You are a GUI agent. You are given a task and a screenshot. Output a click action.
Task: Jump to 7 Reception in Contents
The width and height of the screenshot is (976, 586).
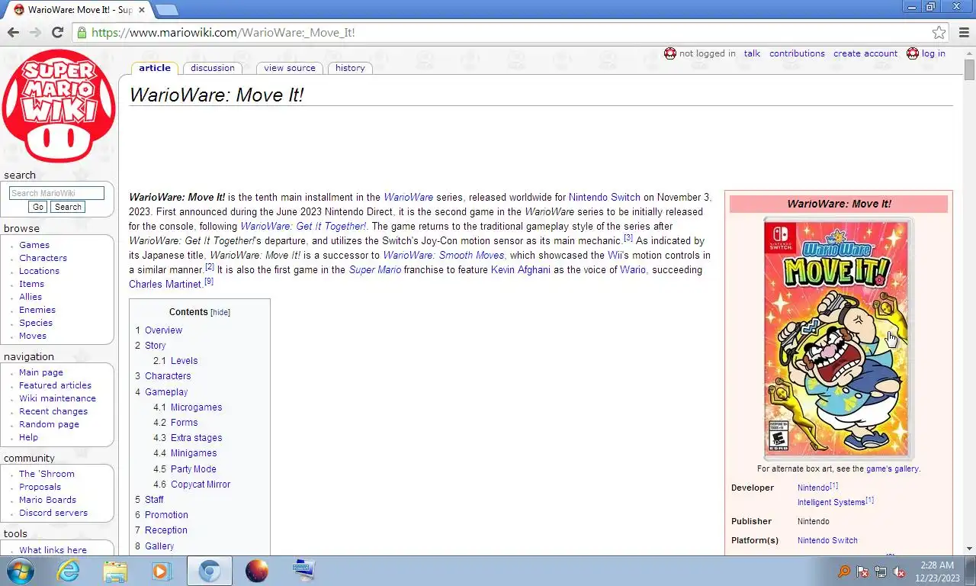(x=161, y=530)
